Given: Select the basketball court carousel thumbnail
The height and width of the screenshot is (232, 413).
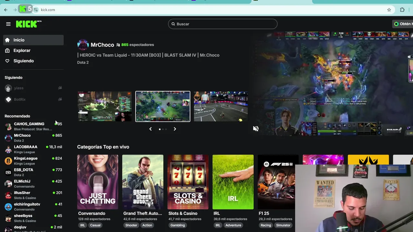Looking at the screenshot, I should pyautogui.click(x=221, y=106).
